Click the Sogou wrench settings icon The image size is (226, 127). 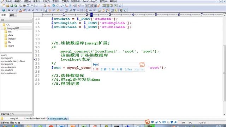(176, 122)
